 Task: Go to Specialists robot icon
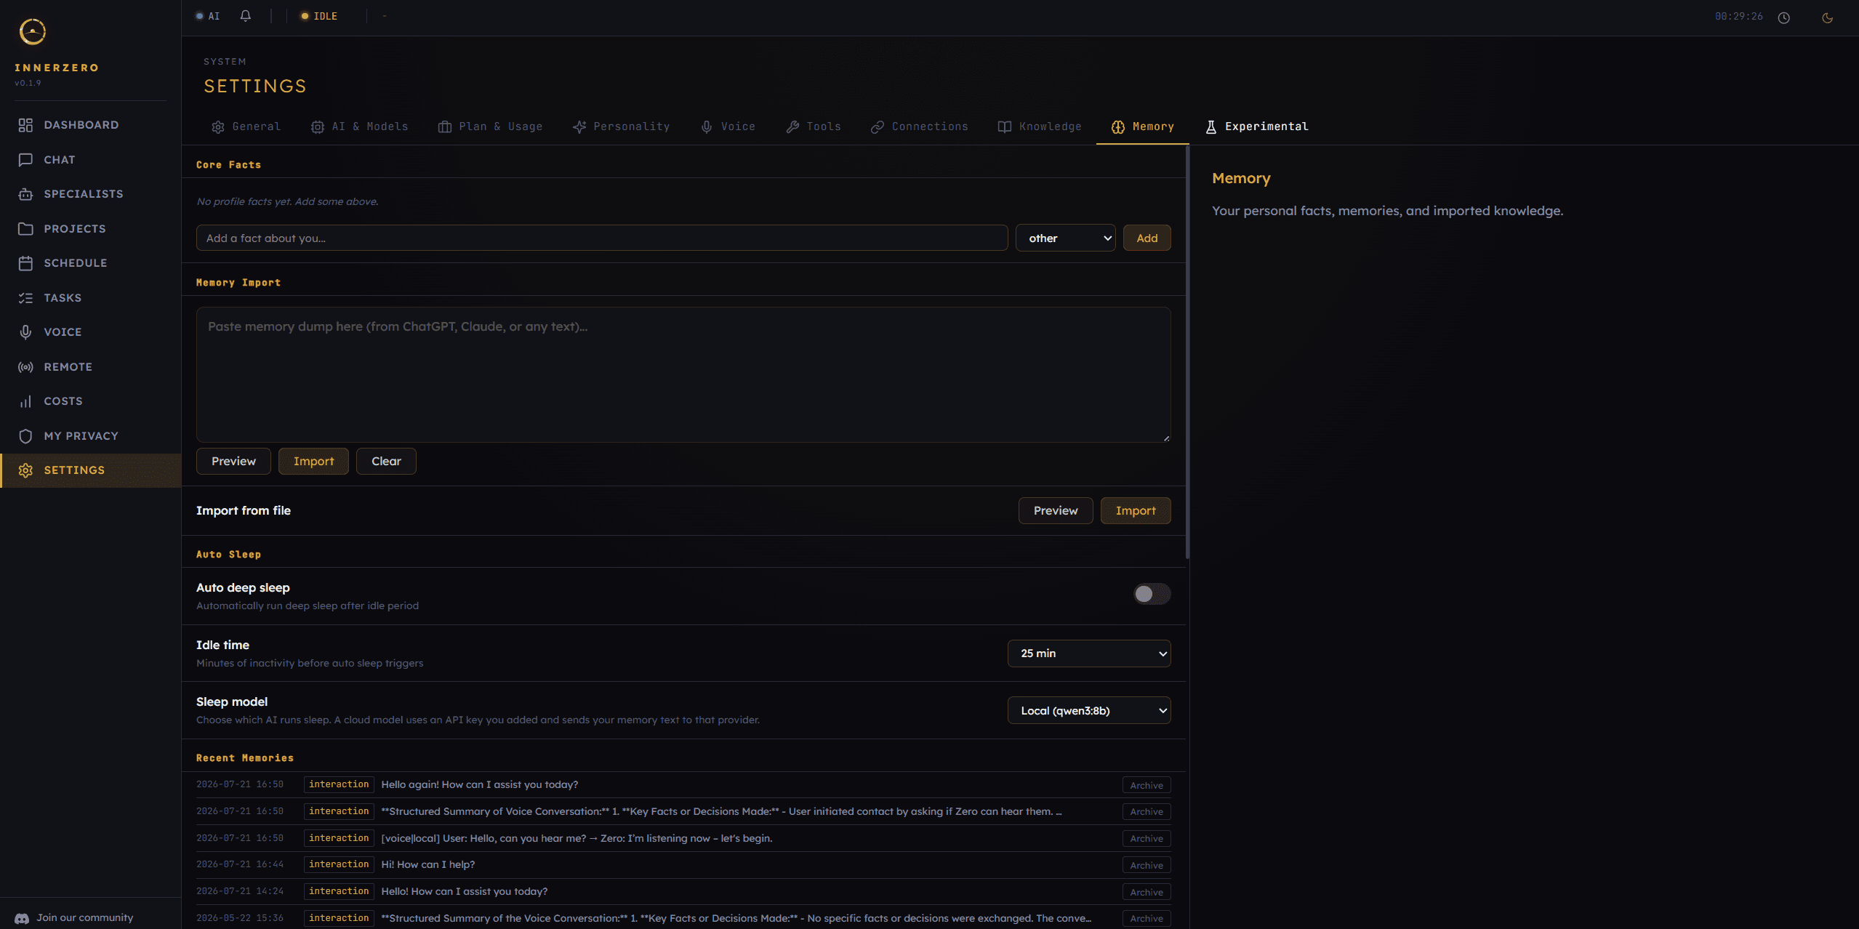pyautogui.click(x=25, y=194)
